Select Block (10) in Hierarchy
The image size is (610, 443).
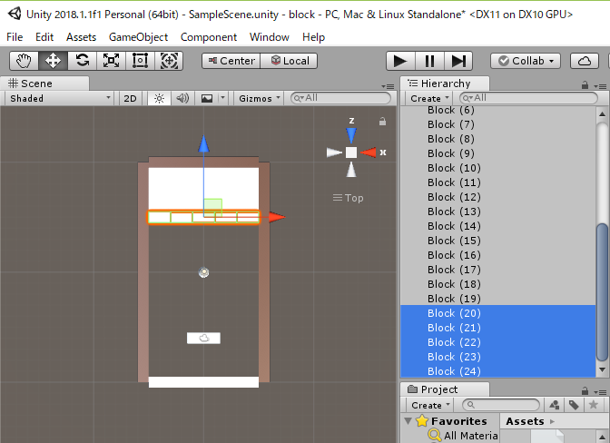pos(498,168)
